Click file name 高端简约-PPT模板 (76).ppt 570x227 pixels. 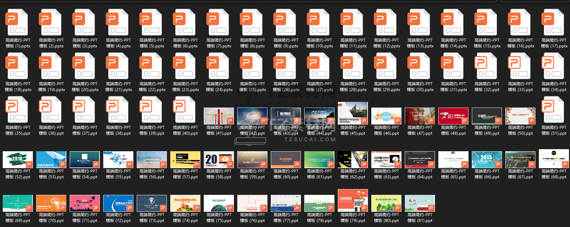252,218
